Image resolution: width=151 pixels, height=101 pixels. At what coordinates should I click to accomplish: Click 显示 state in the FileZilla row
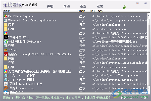pyautogui.click(x=82, y=54)
